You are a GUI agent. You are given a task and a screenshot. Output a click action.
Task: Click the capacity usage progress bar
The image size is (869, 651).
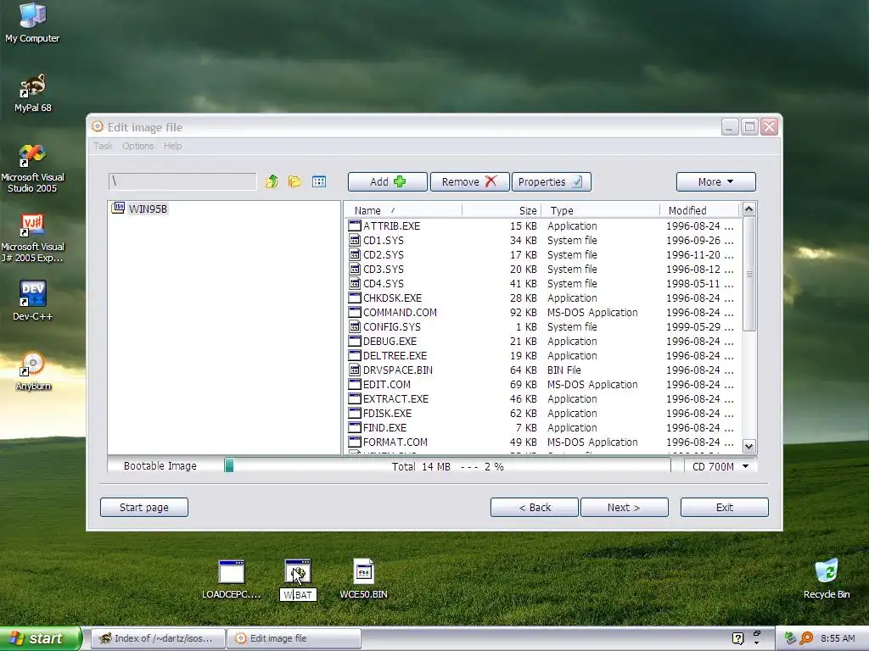point(447,466)
